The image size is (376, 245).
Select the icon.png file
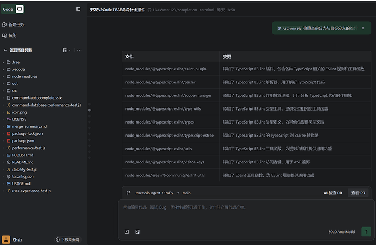point(19,112)
